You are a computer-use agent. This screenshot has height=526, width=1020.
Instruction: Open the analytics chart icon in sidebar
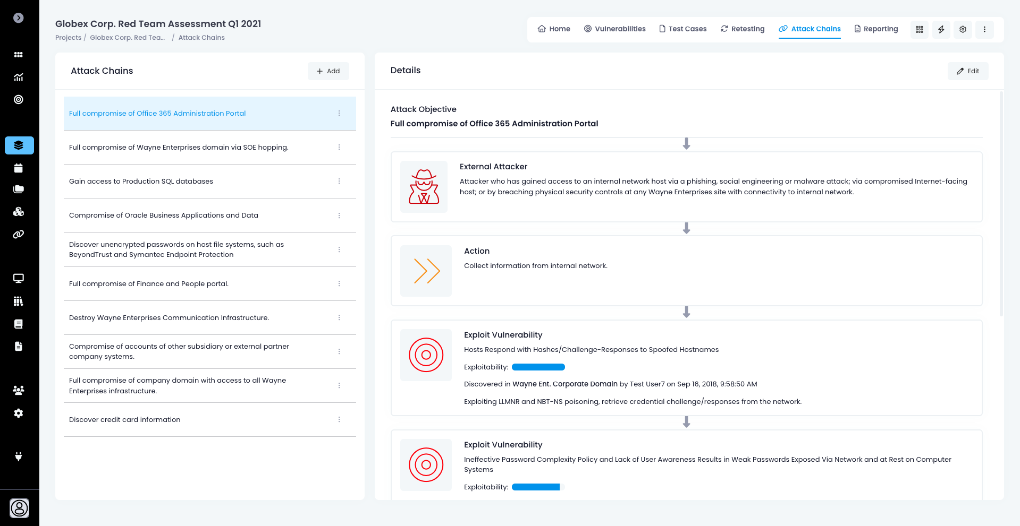click(x=19, y=77)
